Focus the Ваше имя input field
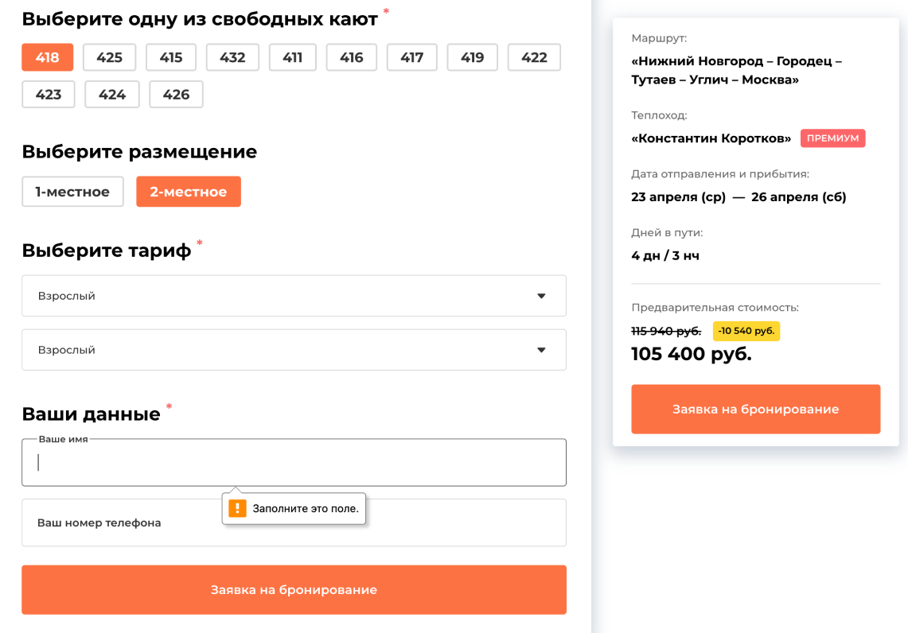 click(x=294, y=463)
